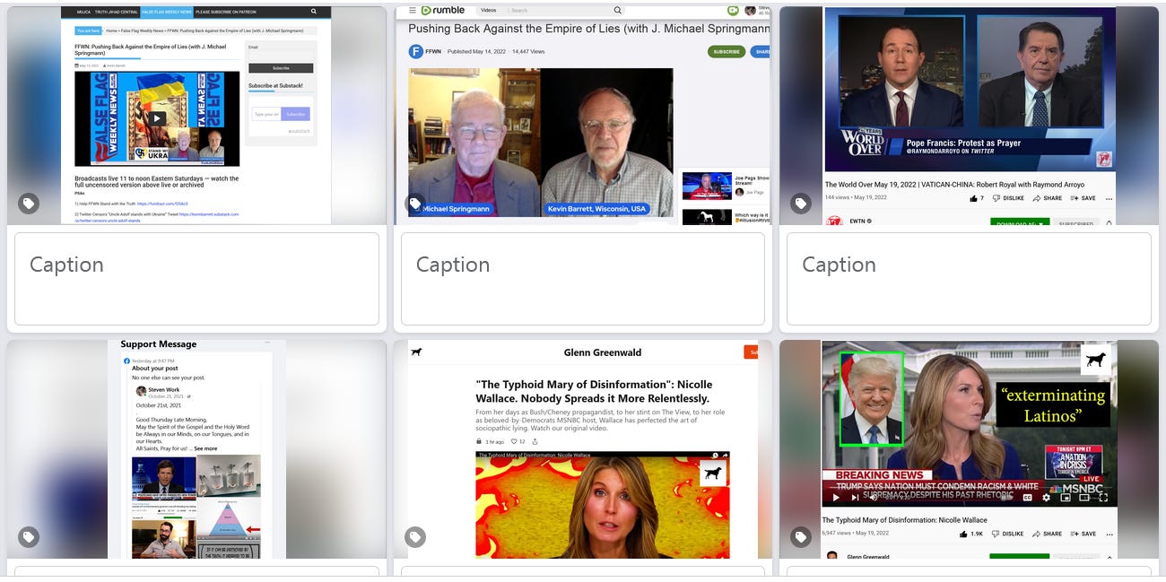Click the dark Subscribe button under Email
The height and width of the screenshot is (582, 1166).
pos(281,68)
